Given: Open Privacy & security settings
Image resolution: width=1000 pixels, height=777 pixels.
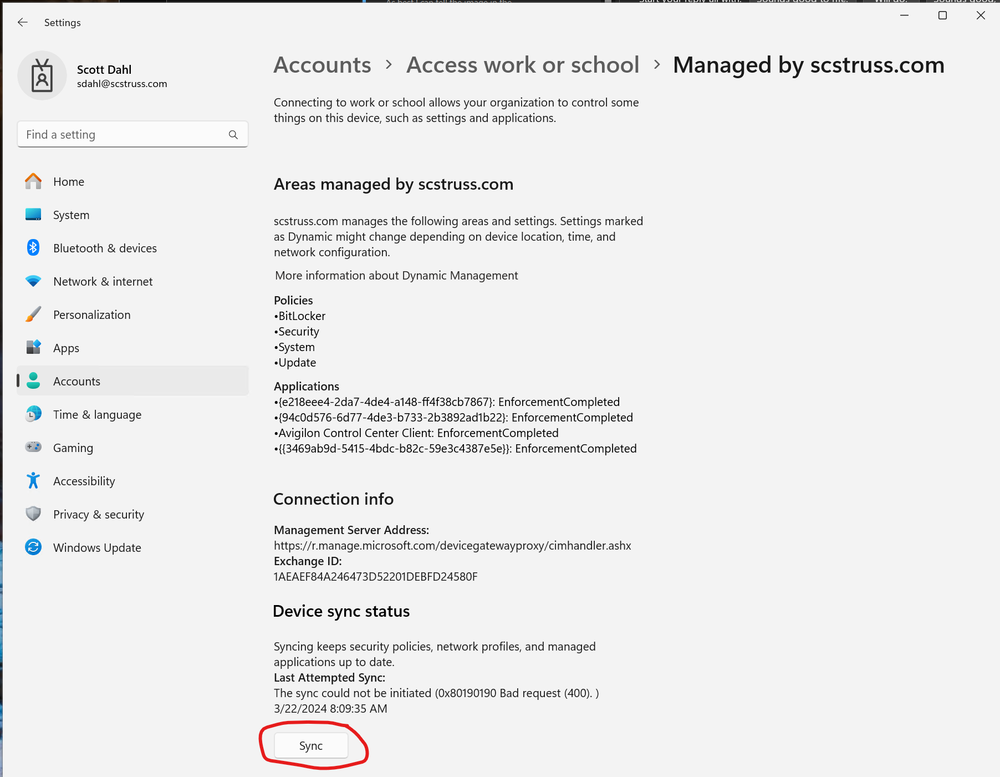Looking at the screenshot, I should pos(132,514).
